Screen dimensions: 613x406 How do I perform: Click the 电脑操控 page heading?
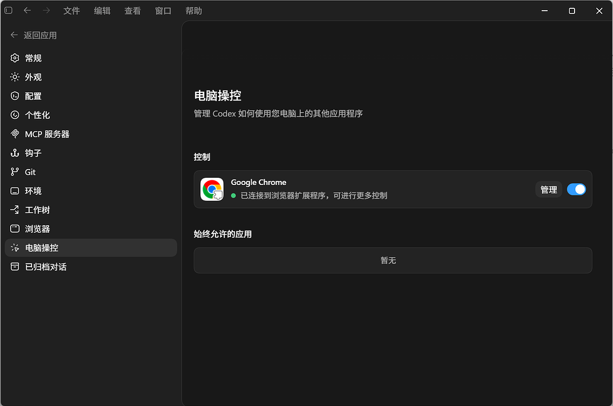point(218,96)
